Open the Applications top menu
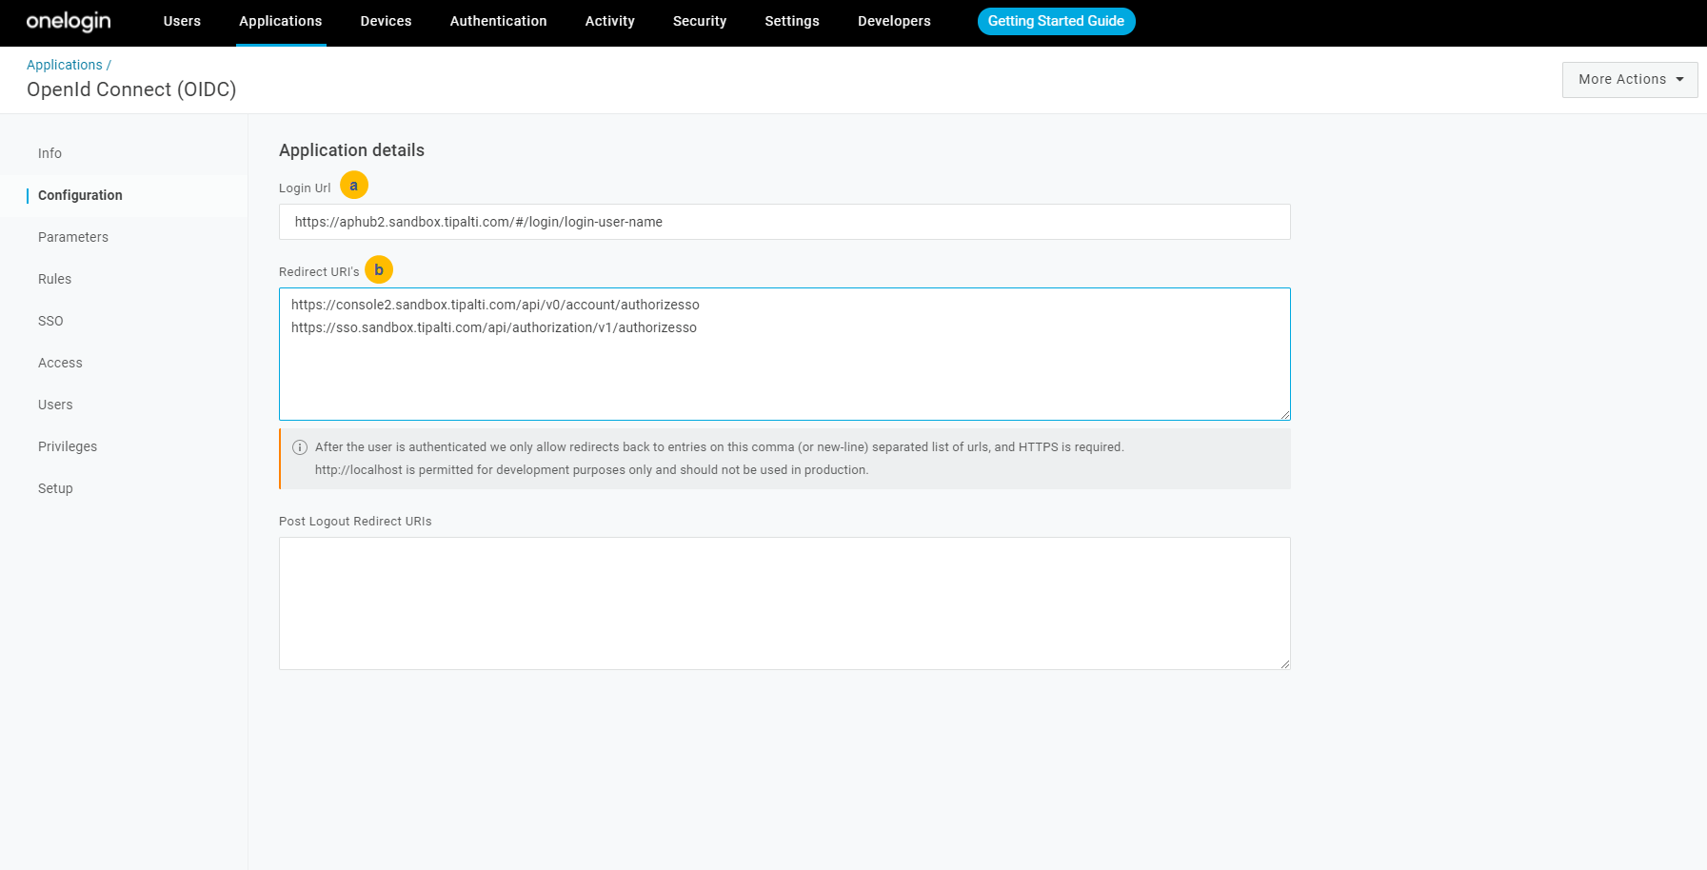Screen dimensions: 1707x870 (x=280, y=21)
